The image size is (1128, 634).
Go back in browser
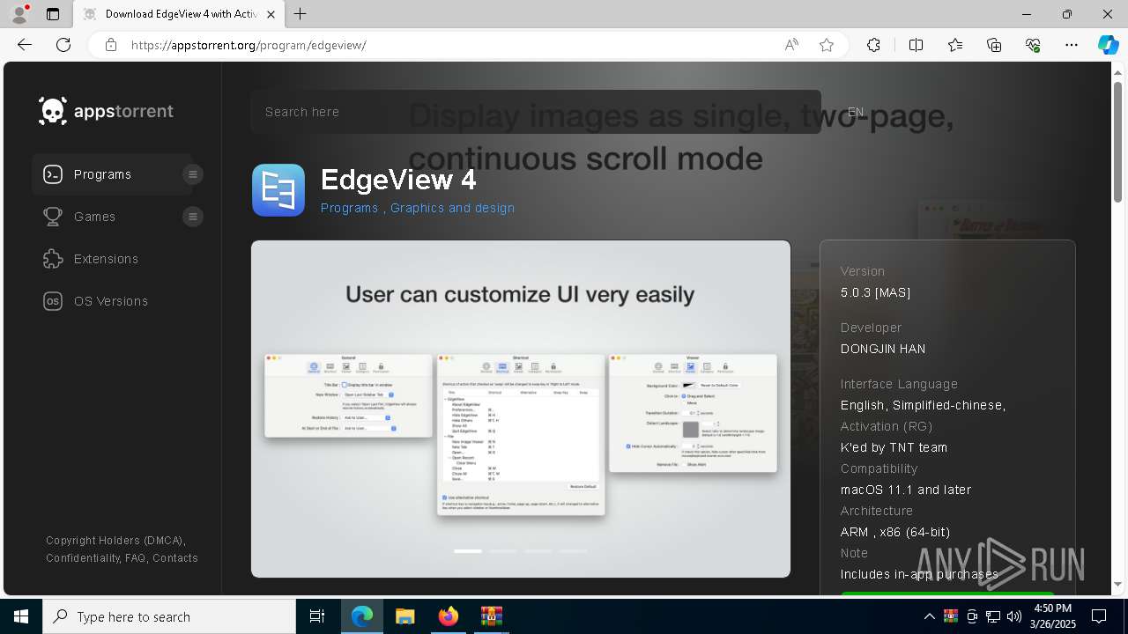coord(25,45)
